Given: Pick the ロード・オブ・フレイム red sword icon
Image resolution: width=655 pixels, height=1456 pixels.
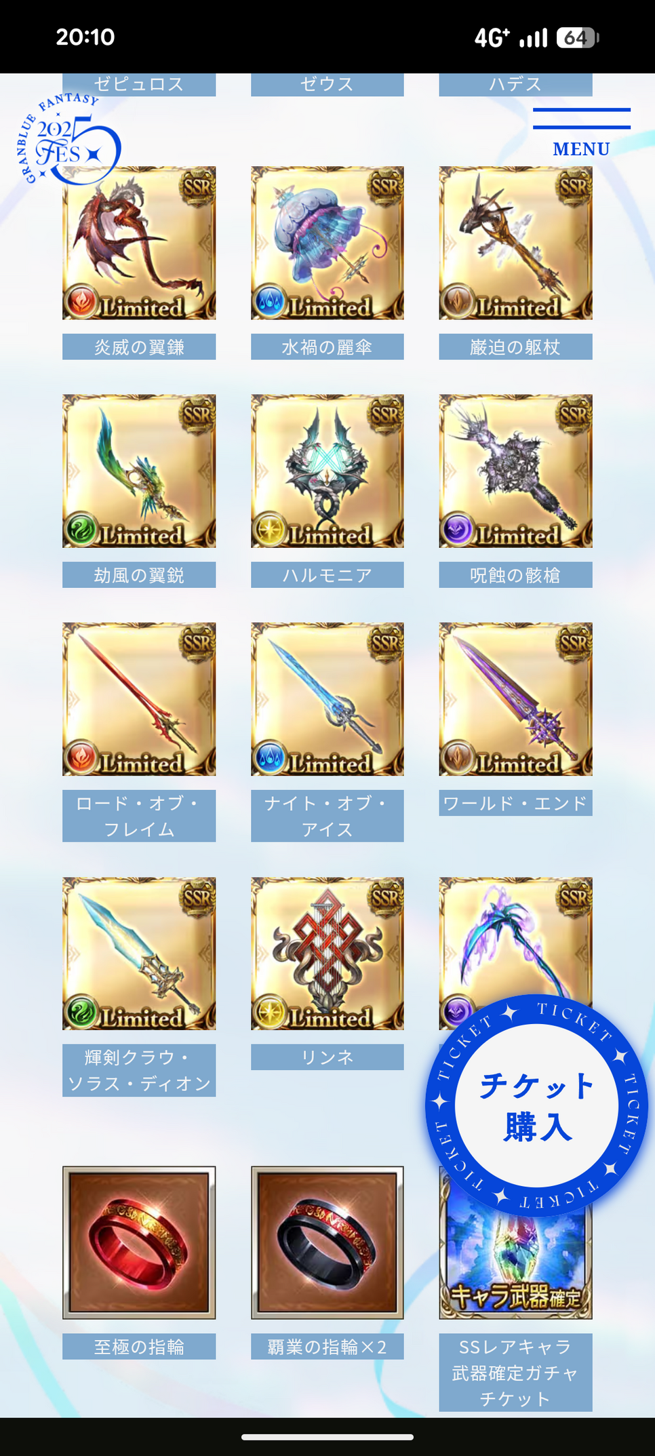Looking at the screenshot, I should click(x=139, y=699).
